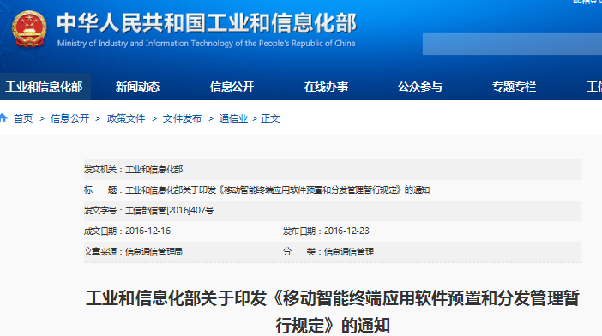Screen dimensions: 602x336
Task: Click the national emblem logo
Action: [x=29, y=29]
